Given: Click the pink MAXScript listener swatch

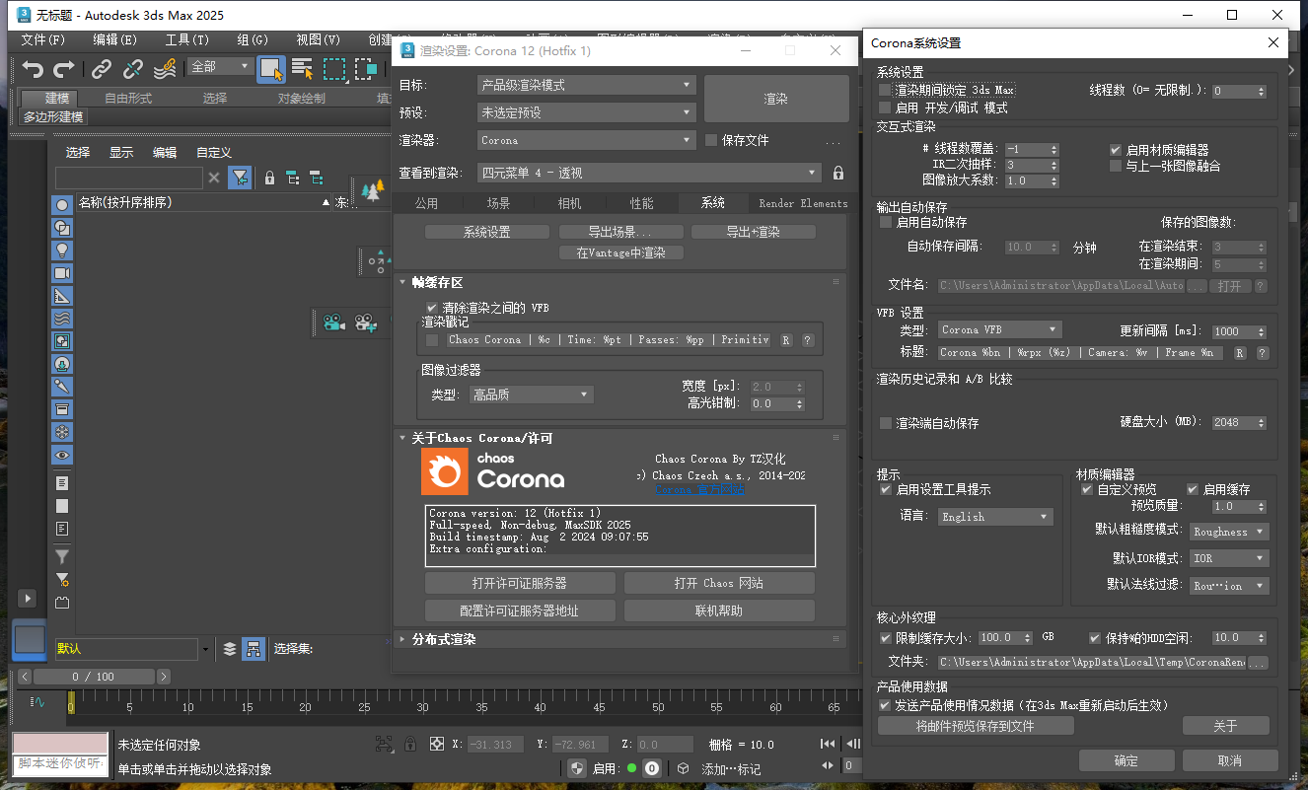Looking at the screenshot, I should coord(60,743).
